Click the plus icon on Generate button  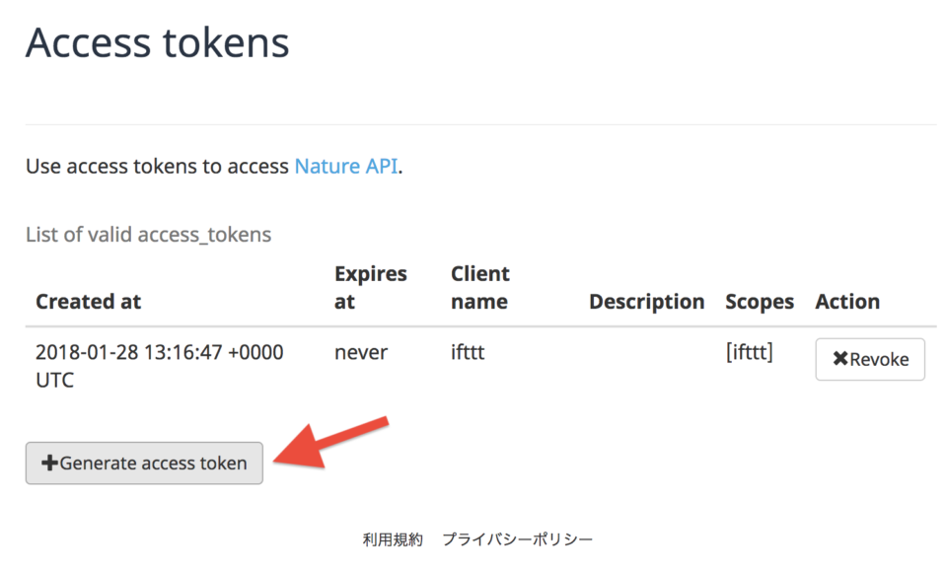49,463
